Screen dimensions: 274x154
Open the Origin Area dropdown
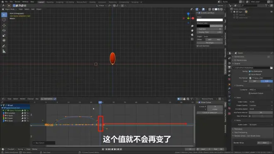pos(213,37)
